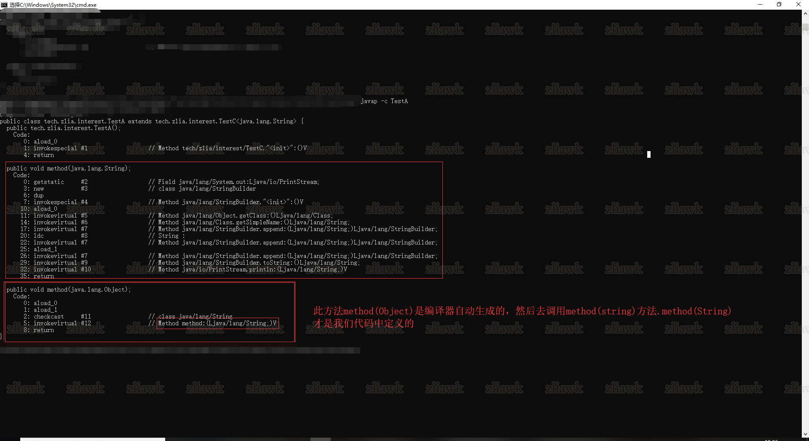Screen dimensions: 809x441
Task: Click the window title "C:\Windows\System32\cmd.exe"
Action: (58, 5)
